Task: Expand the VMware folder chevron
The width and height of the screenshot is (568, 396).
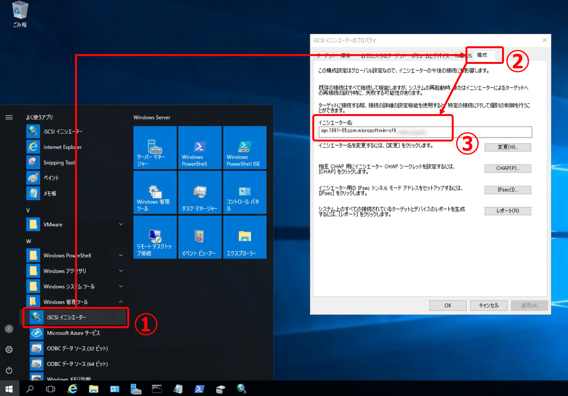Action: (121, 224)
